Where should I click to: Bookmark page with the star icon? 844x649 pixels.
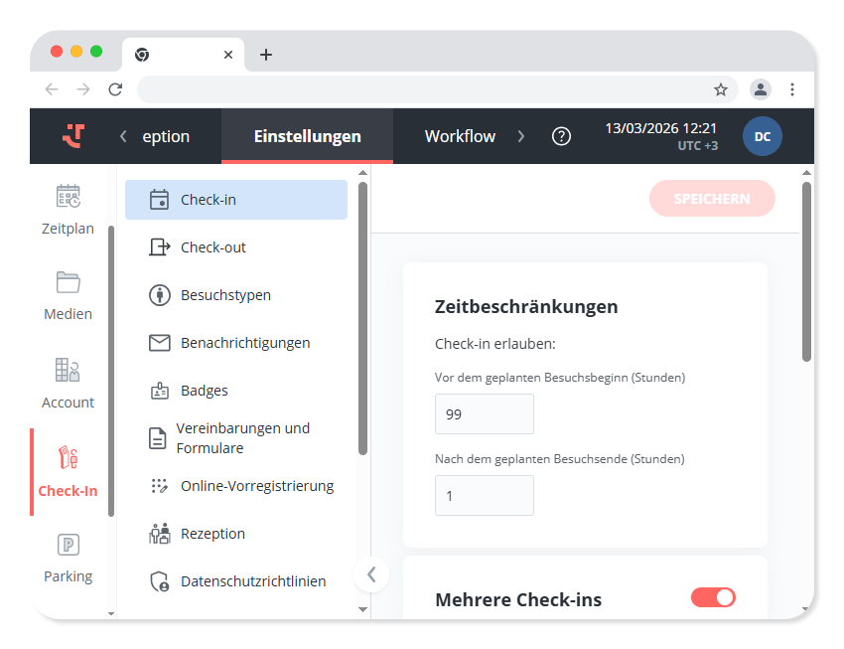721,89
